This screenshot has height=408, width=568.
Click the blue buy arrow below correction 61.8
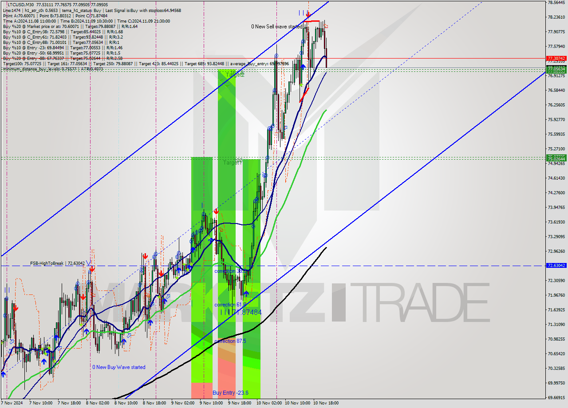246,294
